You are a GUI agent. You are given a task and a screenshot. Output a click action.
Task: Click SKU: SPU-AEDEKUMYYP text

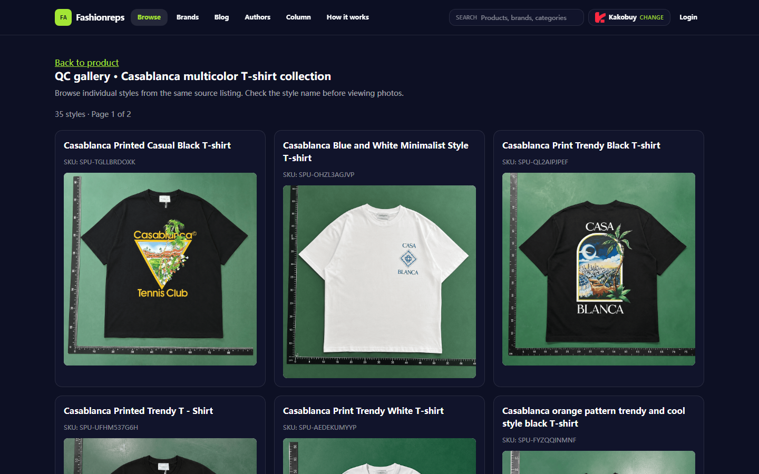320,428
